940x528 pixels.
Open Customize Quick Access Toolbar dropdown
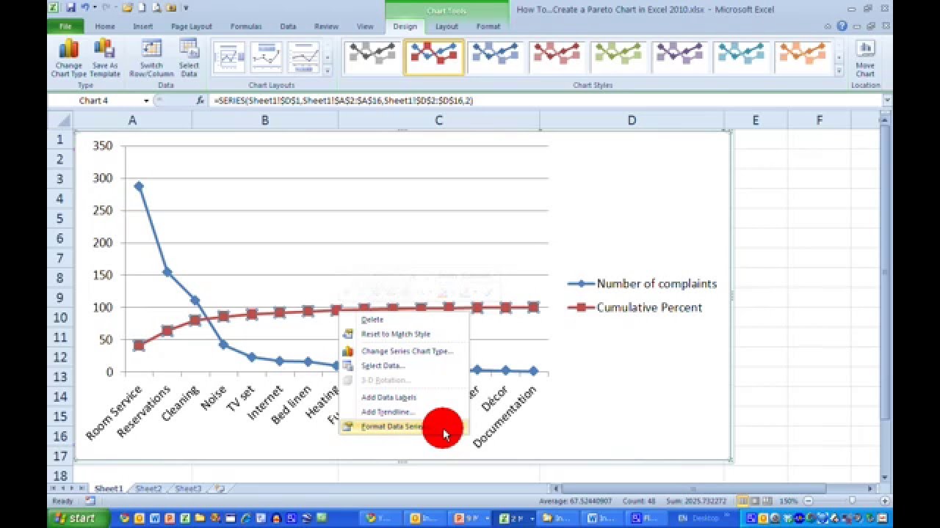(x=186, y=7)
